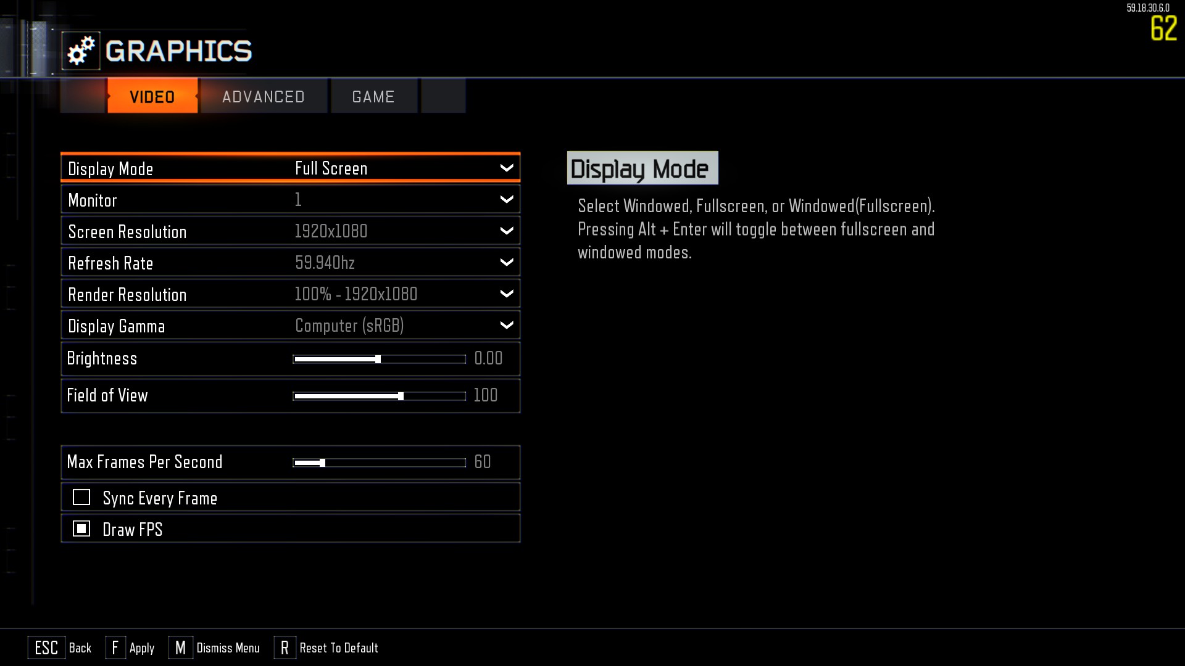This screenshot has width=1185, height=666.
Task: Switch to the Advanced tab
Action: pos(264,96)
